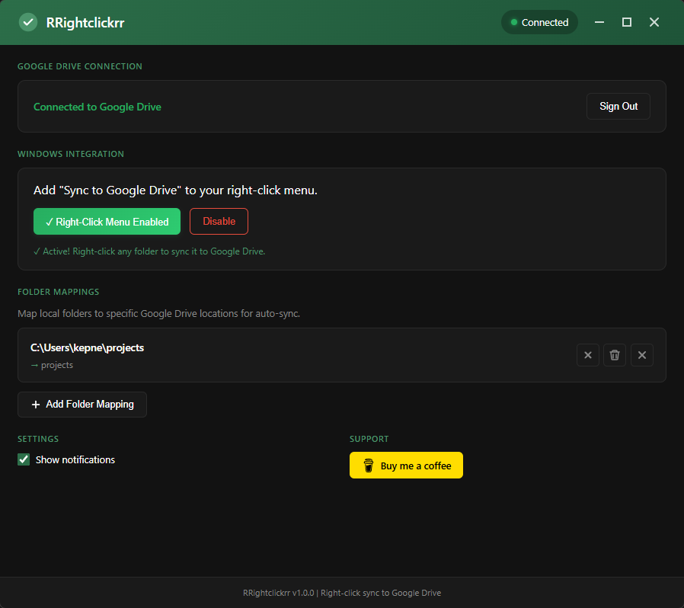Click the RRightclickrr version text in the footer
The width and height of the screenshot is (684, 608).
[x=342, y=592]
